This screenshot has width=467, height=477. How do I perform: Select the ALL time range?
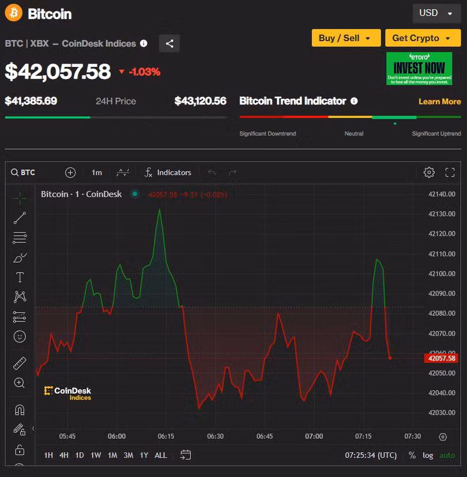click(x=161, y=455)
